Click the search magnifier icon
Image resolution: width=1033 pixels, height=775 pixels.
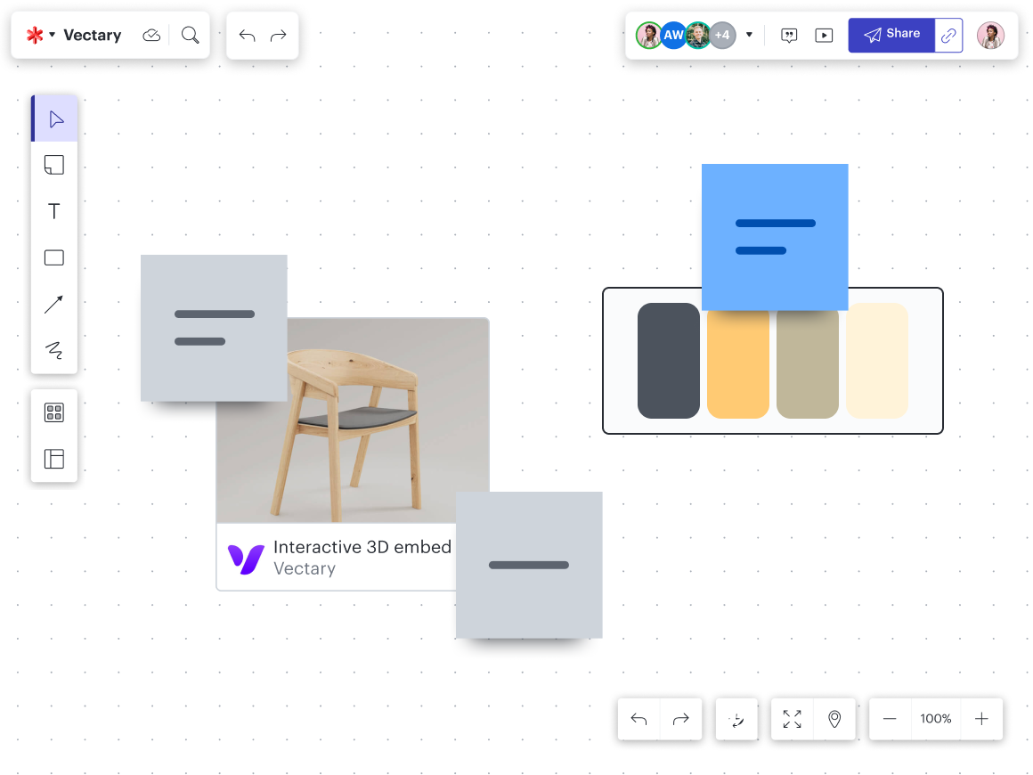click(x=190, y=35)
